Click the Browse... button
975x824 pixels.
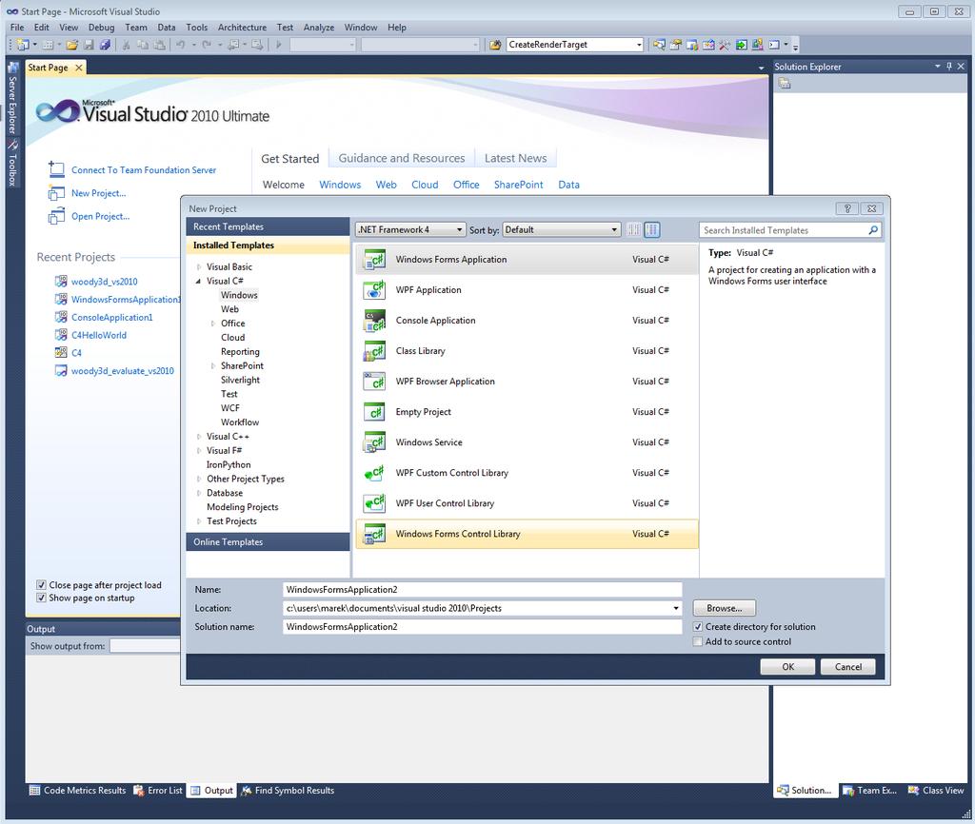click(x=725, y=608)
